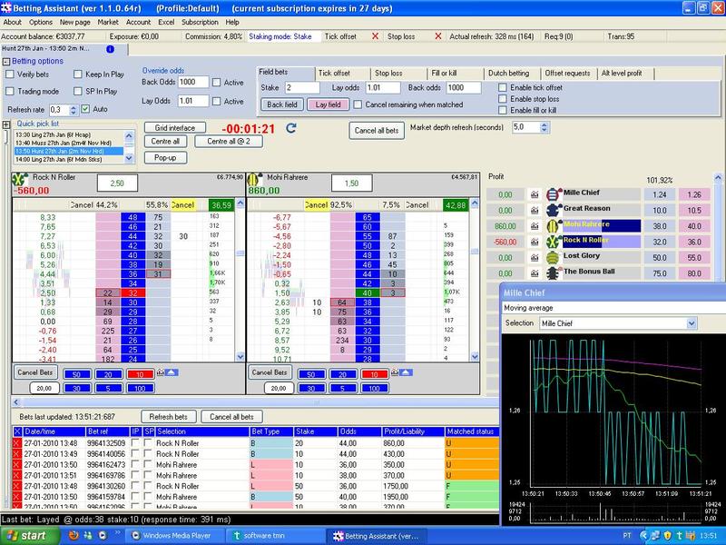Open the Options menu
Screen dimensions: 726x545
[x=40, y=22]
